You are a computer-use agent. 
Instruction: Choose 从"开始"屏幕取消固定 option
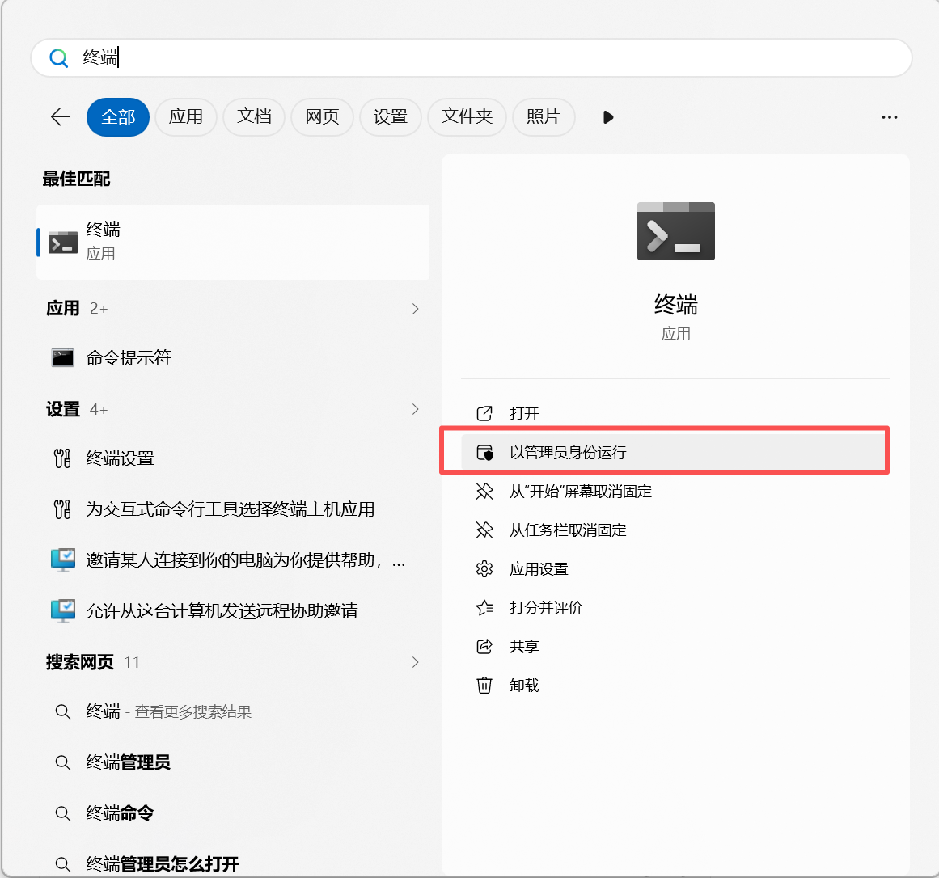click(x=580, y=492)
